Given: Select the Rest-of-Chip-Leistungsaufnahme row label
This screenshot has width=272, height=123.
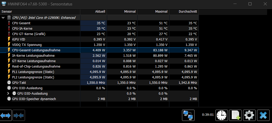Looking at the screenshot, I should tap(36, 66).
